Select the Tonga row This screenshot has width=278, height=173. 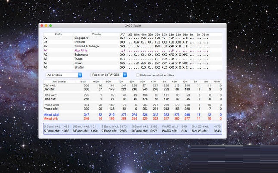pyautogui.click(x=132, y=59)
